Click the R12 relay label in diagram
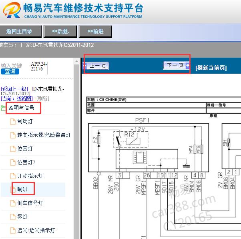This screenshot has height=239, width=241. (129, 135)
